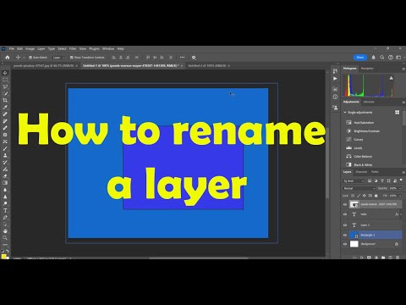Viewport: 406px width, 305px height.
Task: Hide the Layer 1 text layer eye
Action: [345, 225]
